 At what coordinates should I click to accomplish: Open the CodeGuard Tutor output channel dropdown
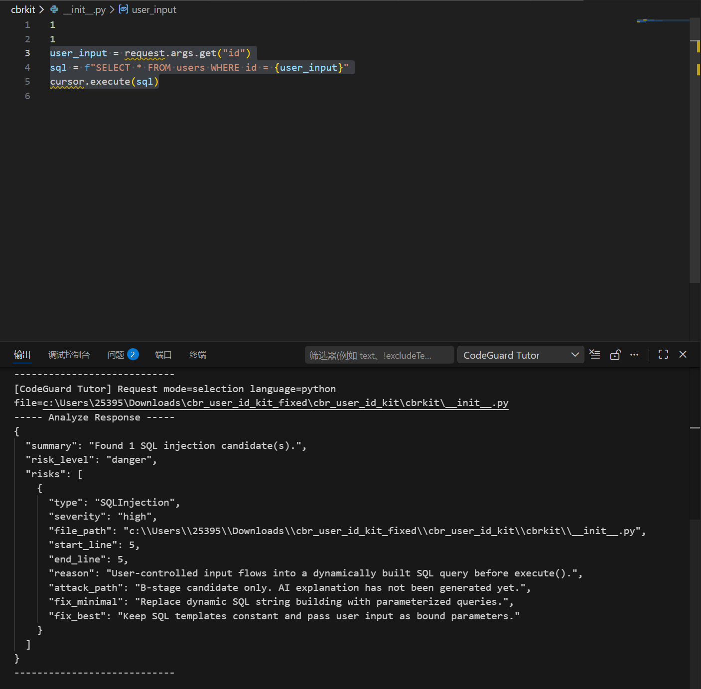pos(521,355)
